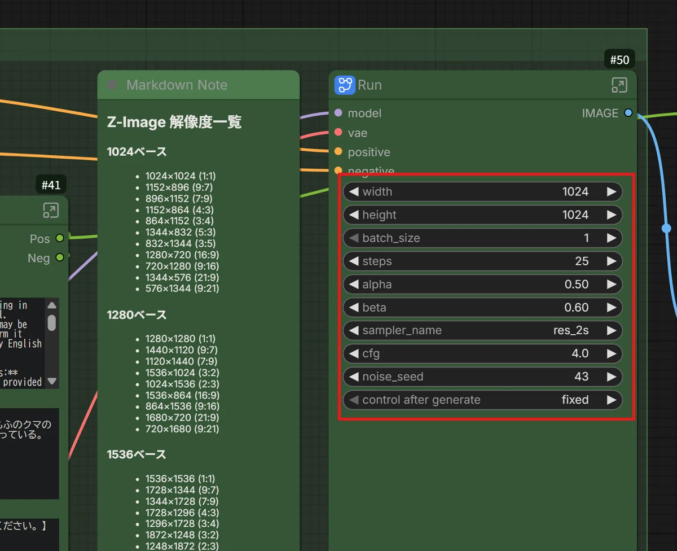The image size is (677, 551).
Task: Select previous sampler_name option
Action: (x=353, y=330)
